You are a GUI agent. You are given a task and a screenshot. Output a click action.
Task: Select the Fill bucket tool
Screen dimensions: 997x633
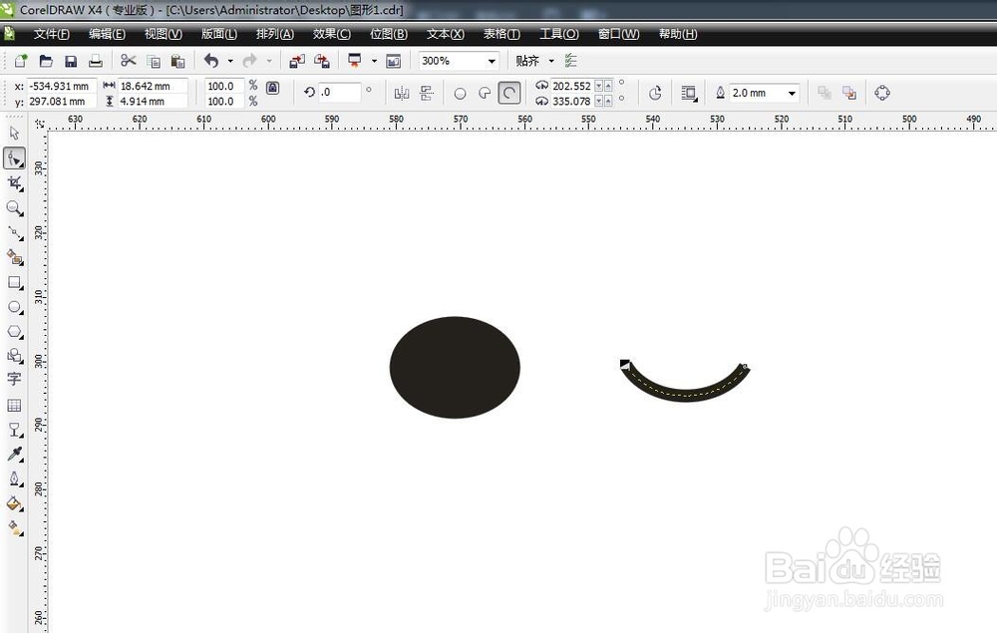[15, 503]
